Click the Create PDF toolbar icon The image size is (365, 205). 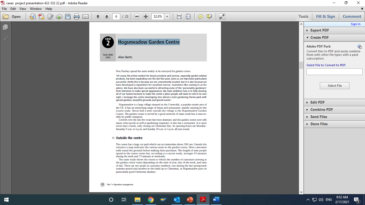tap(41, 17)
